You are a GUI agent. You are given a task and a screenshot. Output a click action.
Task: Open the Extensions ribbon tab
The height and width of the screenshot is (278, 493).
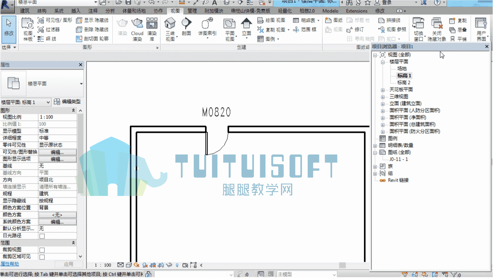point(357,11)
